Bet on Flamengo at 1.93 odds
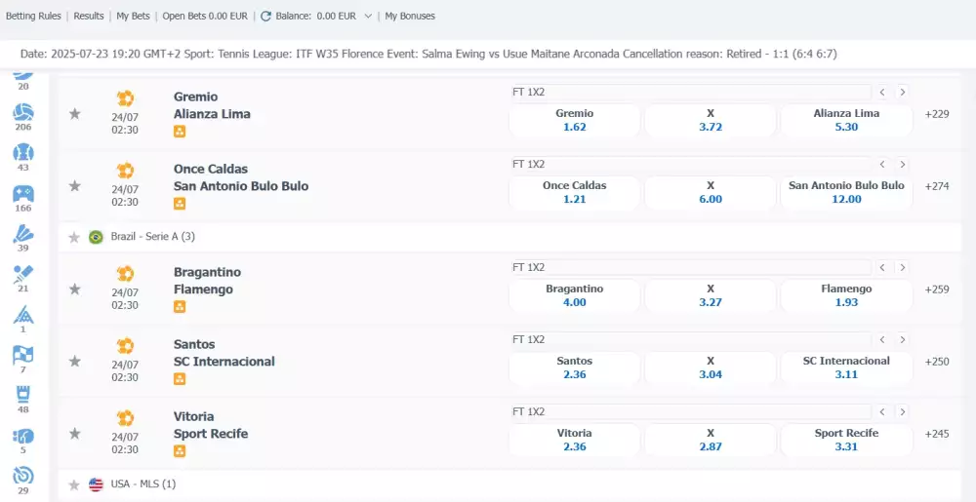The height and width of the screenshot is (502, 976). 846,295
